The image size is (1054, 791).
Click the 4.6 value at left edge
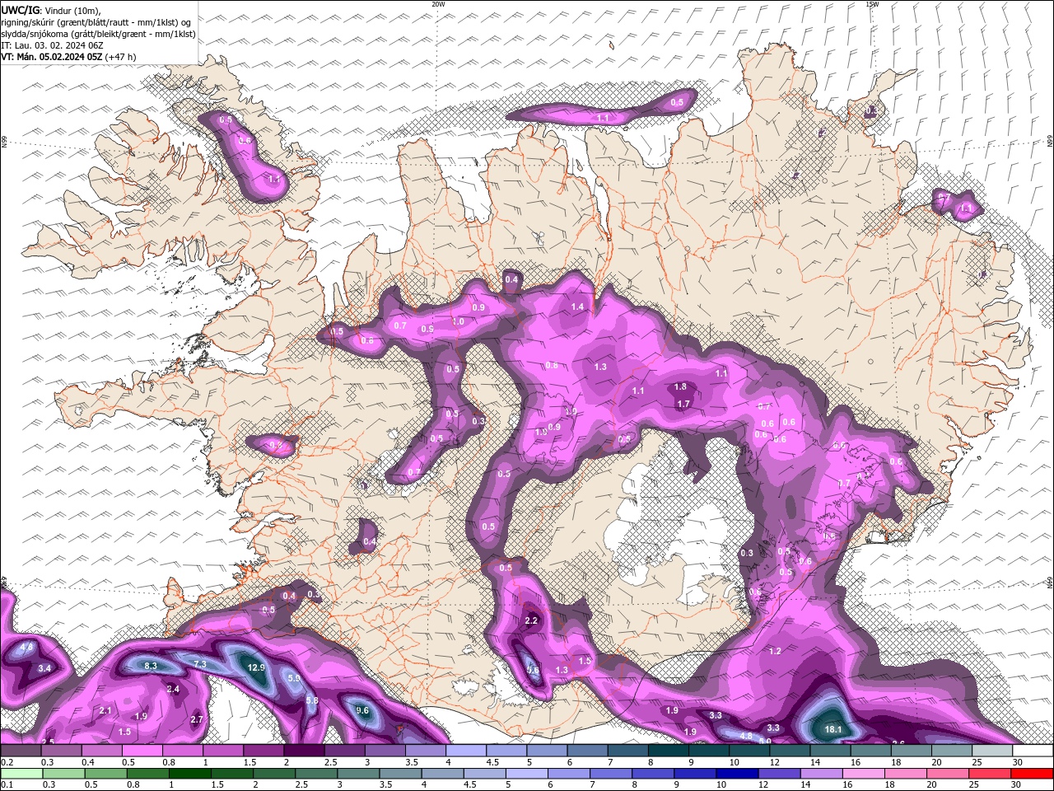tap(26, 648)
